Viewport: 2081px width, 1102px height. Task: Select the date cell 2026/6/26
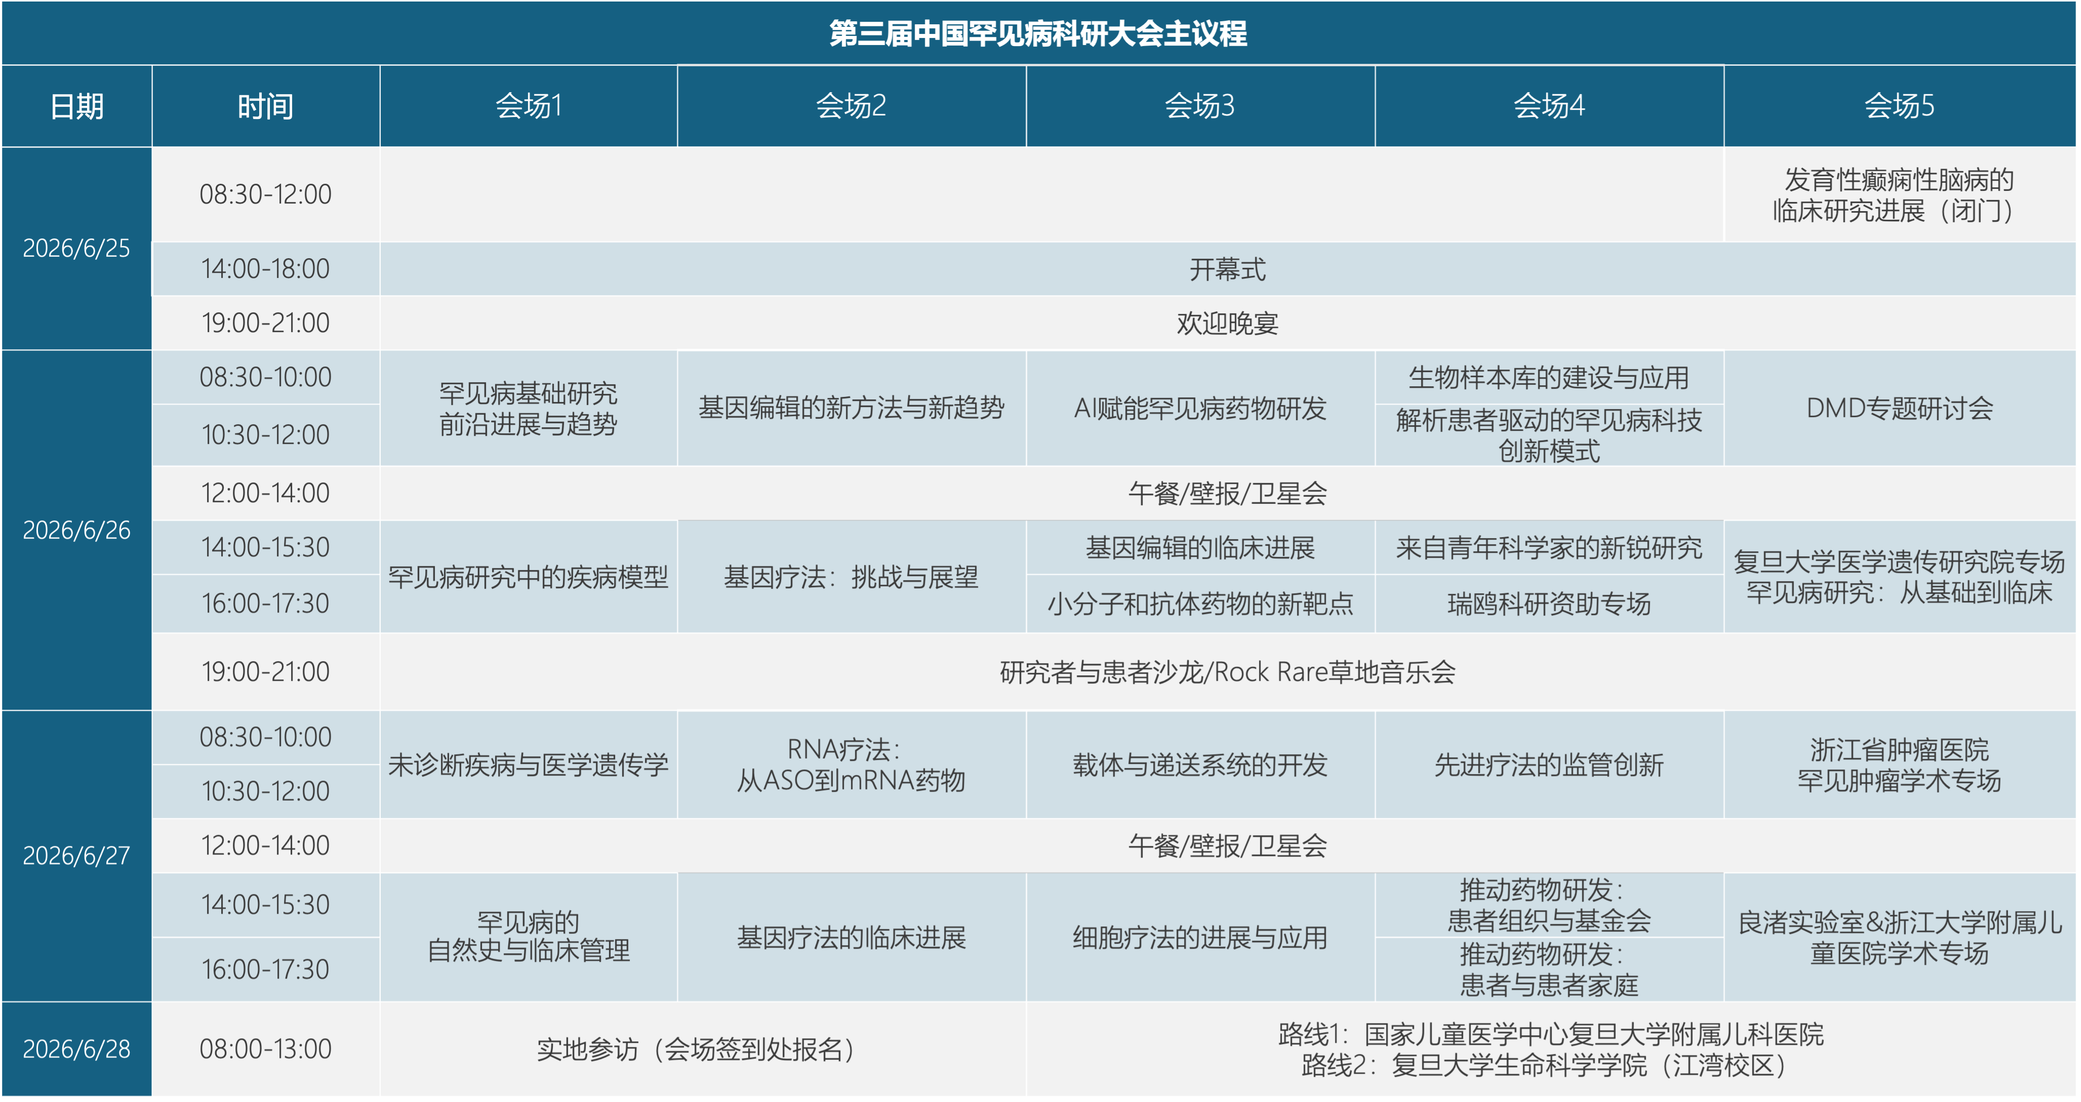pyautogui.click(x=77, y=530)
